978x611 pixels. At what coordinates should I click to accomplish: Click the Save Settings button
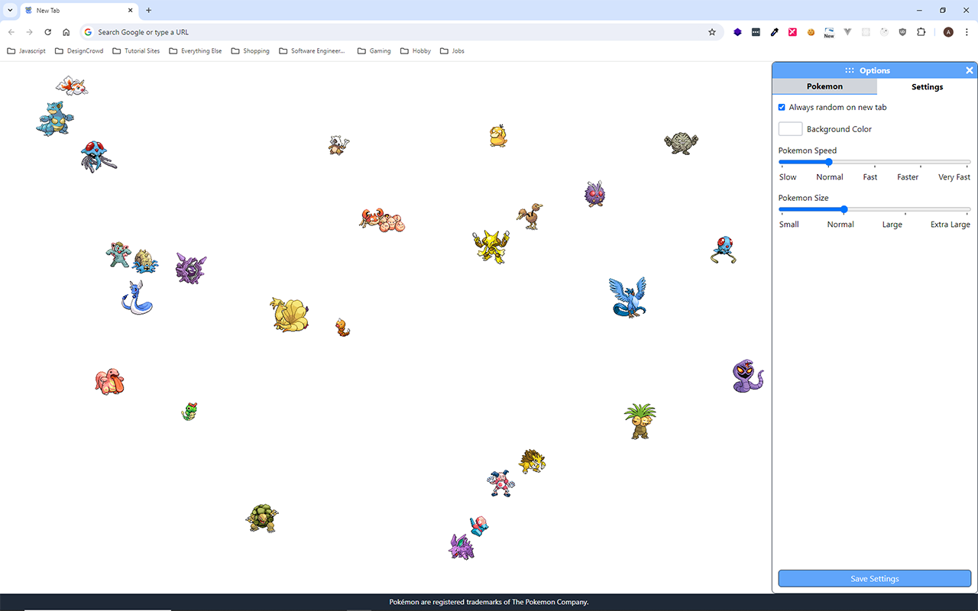[874, 578]
